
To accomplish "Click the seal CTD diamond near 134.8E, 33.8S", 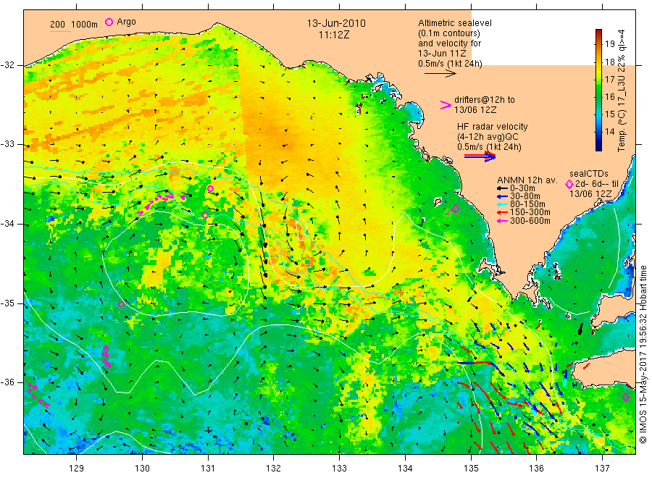I will click(x=456, y=209).
